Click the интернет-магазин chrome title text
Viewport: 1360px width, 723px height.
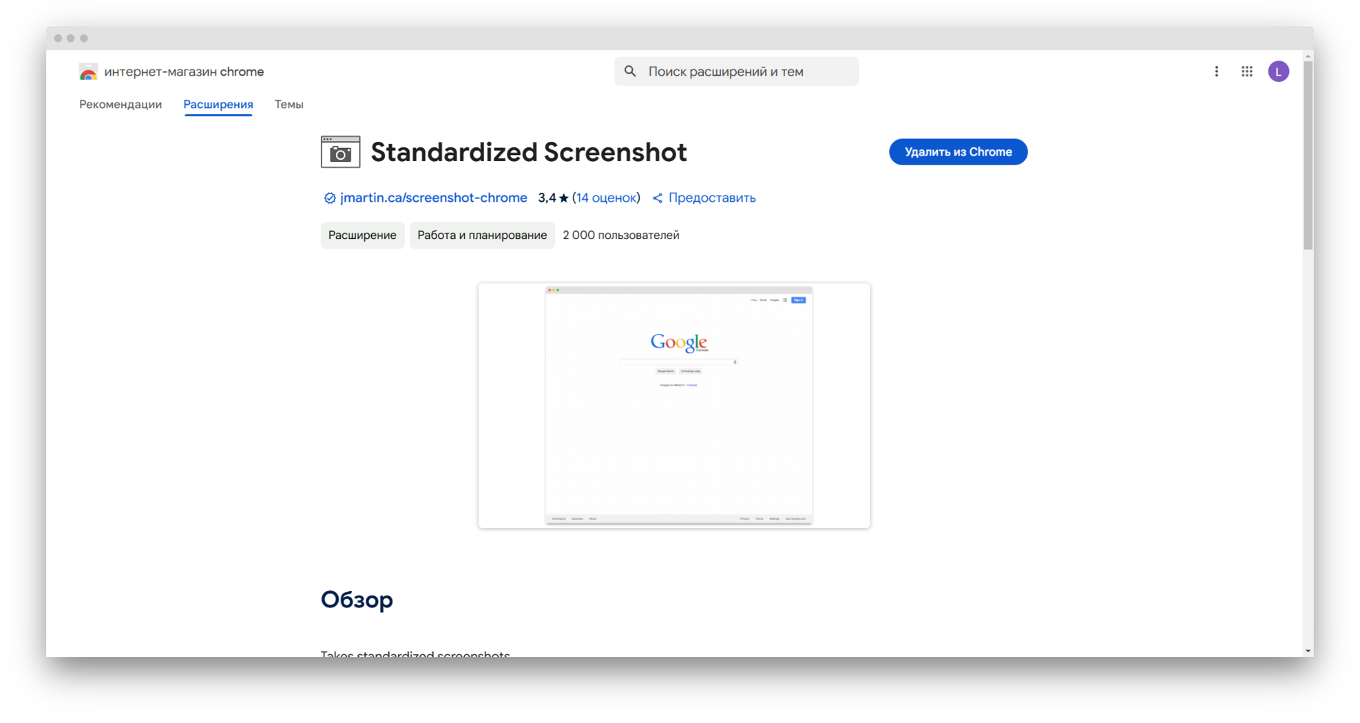[184, 72]
